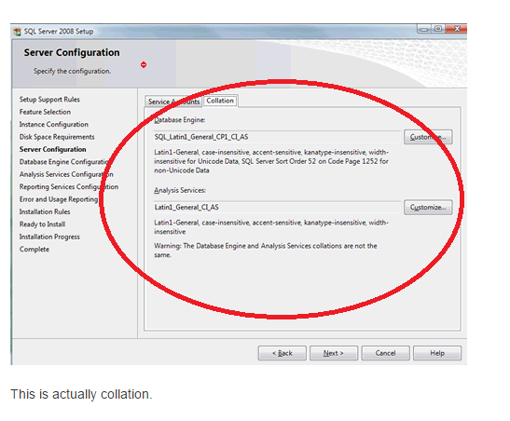The height and width of the screenshot is (421, 510).
Task: Click the Database Engine label
Action: (180, 120)
